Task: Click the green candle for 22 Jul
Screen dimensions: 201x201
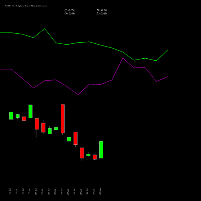Action: (50, 131)
